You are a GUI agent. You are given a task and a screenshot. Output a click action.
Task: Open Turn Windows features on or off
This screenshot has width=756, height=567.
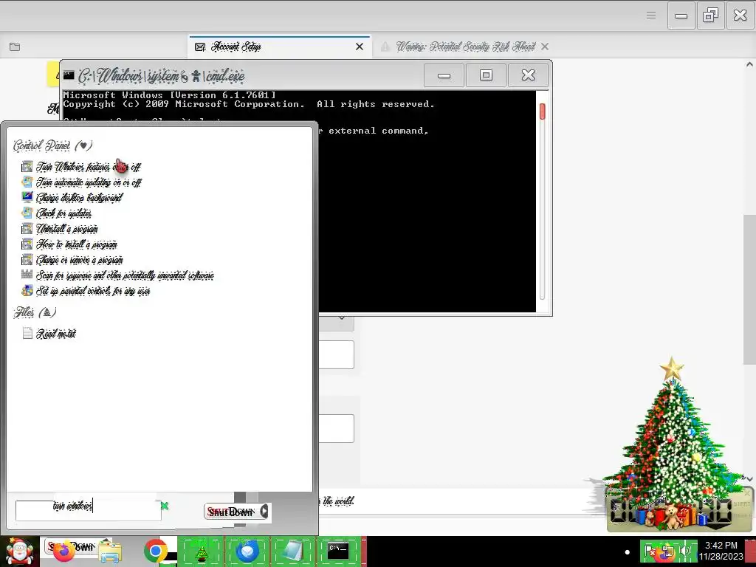point(81,167)
